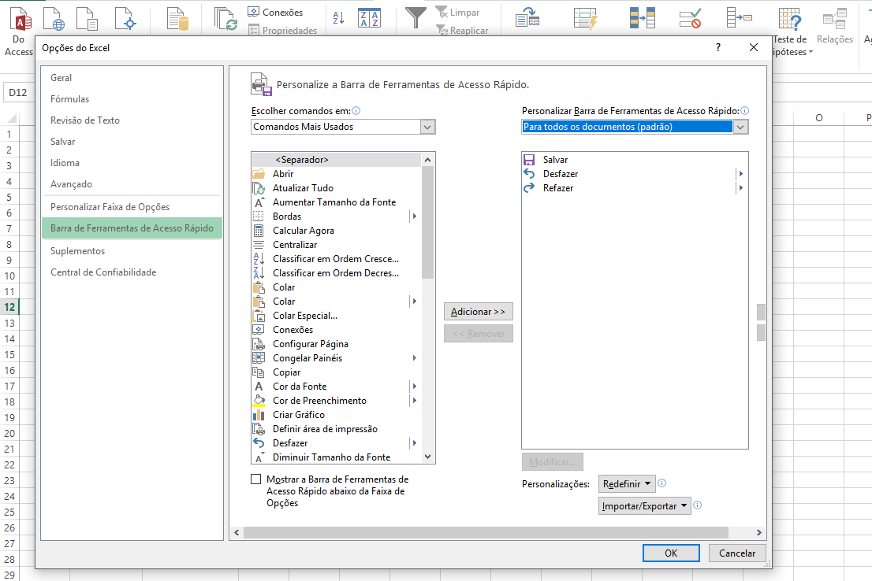
Task: Open Teste de Hipóteses dropdown arrow
Action: click(811, 52)
